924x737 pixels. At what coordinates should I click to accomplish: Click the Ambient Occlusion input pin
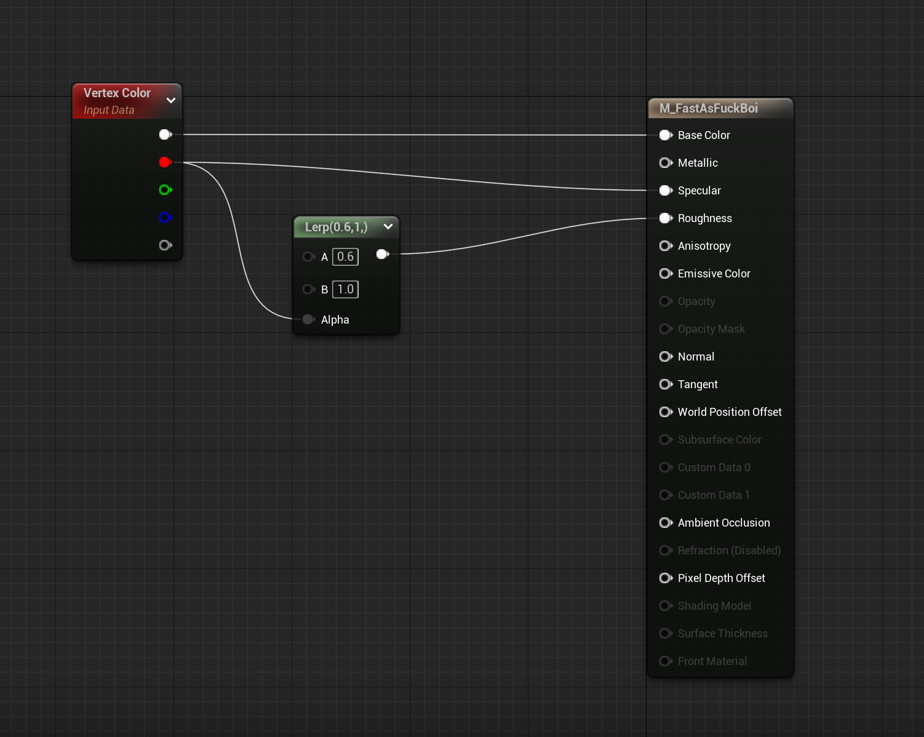click(x=666, y=523)
